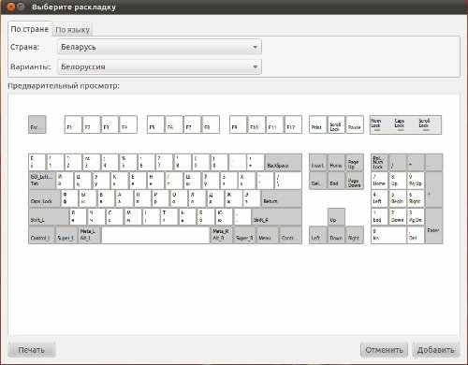Viewport: 468px width, 365px height.
Task: Click the keypad Enter key
Action: coord(434,226)
